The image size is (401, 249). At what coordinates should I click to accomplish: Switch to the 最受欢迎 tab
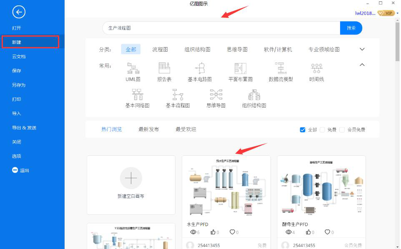pyautogui.click(x=185, y=129)
